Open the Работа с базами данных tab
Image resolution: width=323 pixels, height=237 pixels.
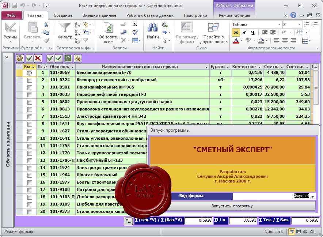click(x=150, y=15)
